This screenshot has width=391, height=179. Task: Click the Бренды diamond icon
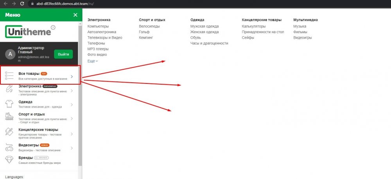click(10, 160)
